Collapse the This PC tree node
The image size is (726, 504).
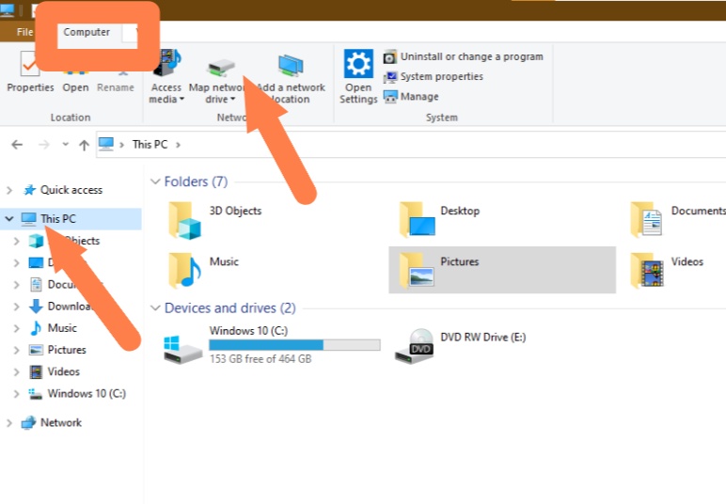coord(8,219)
